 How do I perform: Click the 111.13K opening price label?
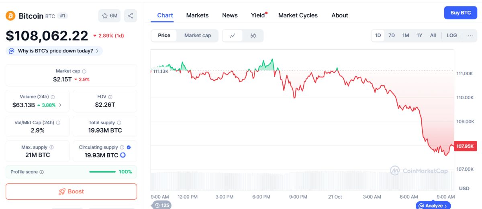pos(160,71)
